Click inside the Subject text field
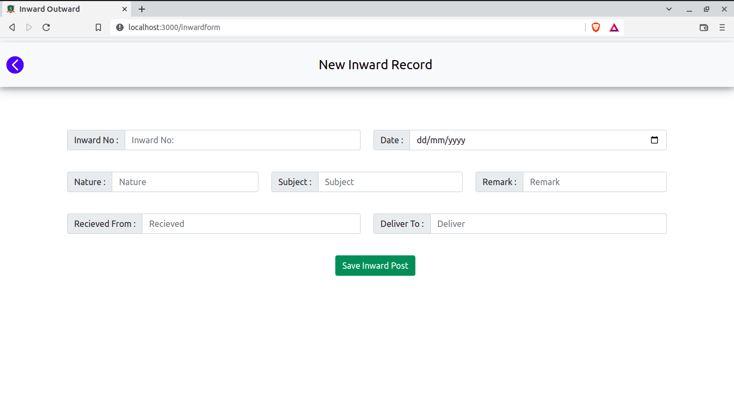Image resolution: width=734 pixels, height=397 pixels. click(x=390, y=182)
